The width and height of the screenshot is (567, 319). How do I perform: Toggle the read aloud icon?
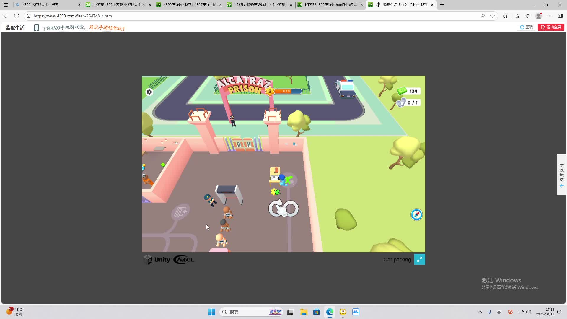[x=483, y=16]
